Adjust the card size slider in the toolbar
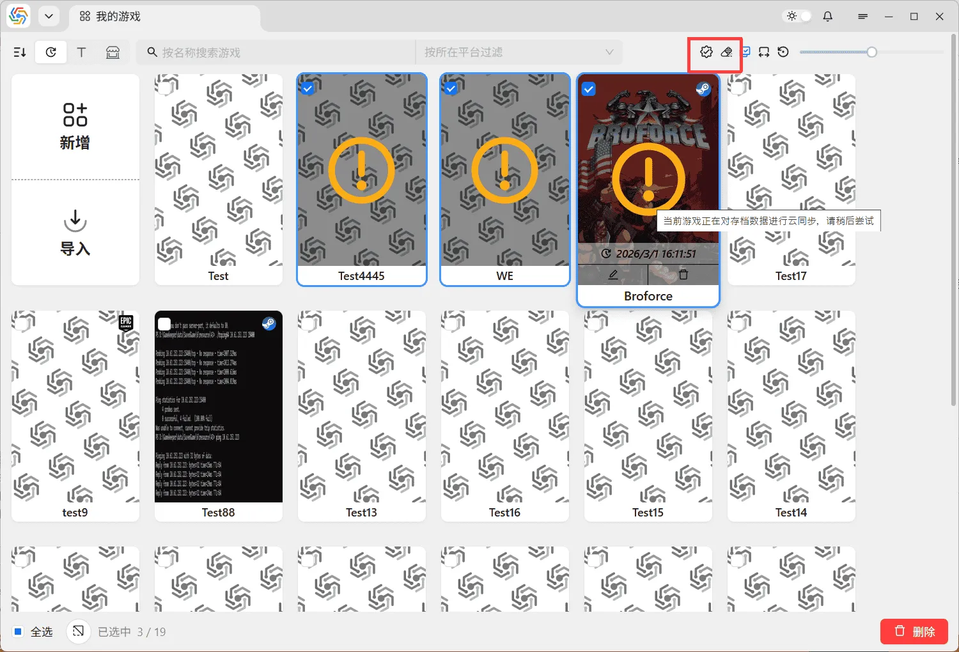The width and height of the screenshot is (959, 652). click(x=871, y=52)
